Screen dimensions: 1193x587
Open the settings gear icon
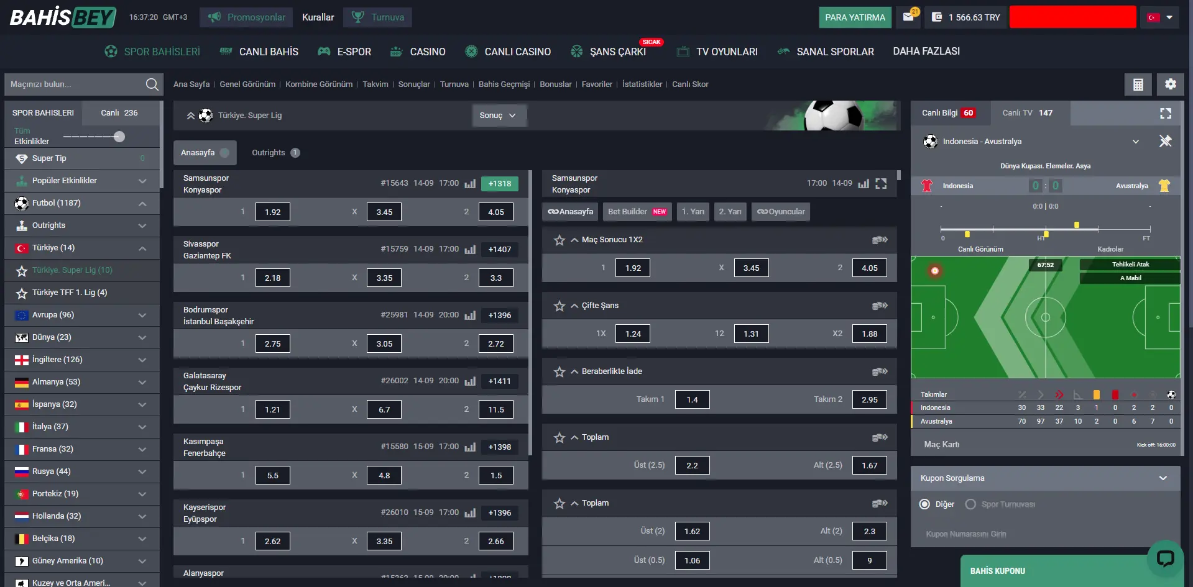coord(1170,84)
